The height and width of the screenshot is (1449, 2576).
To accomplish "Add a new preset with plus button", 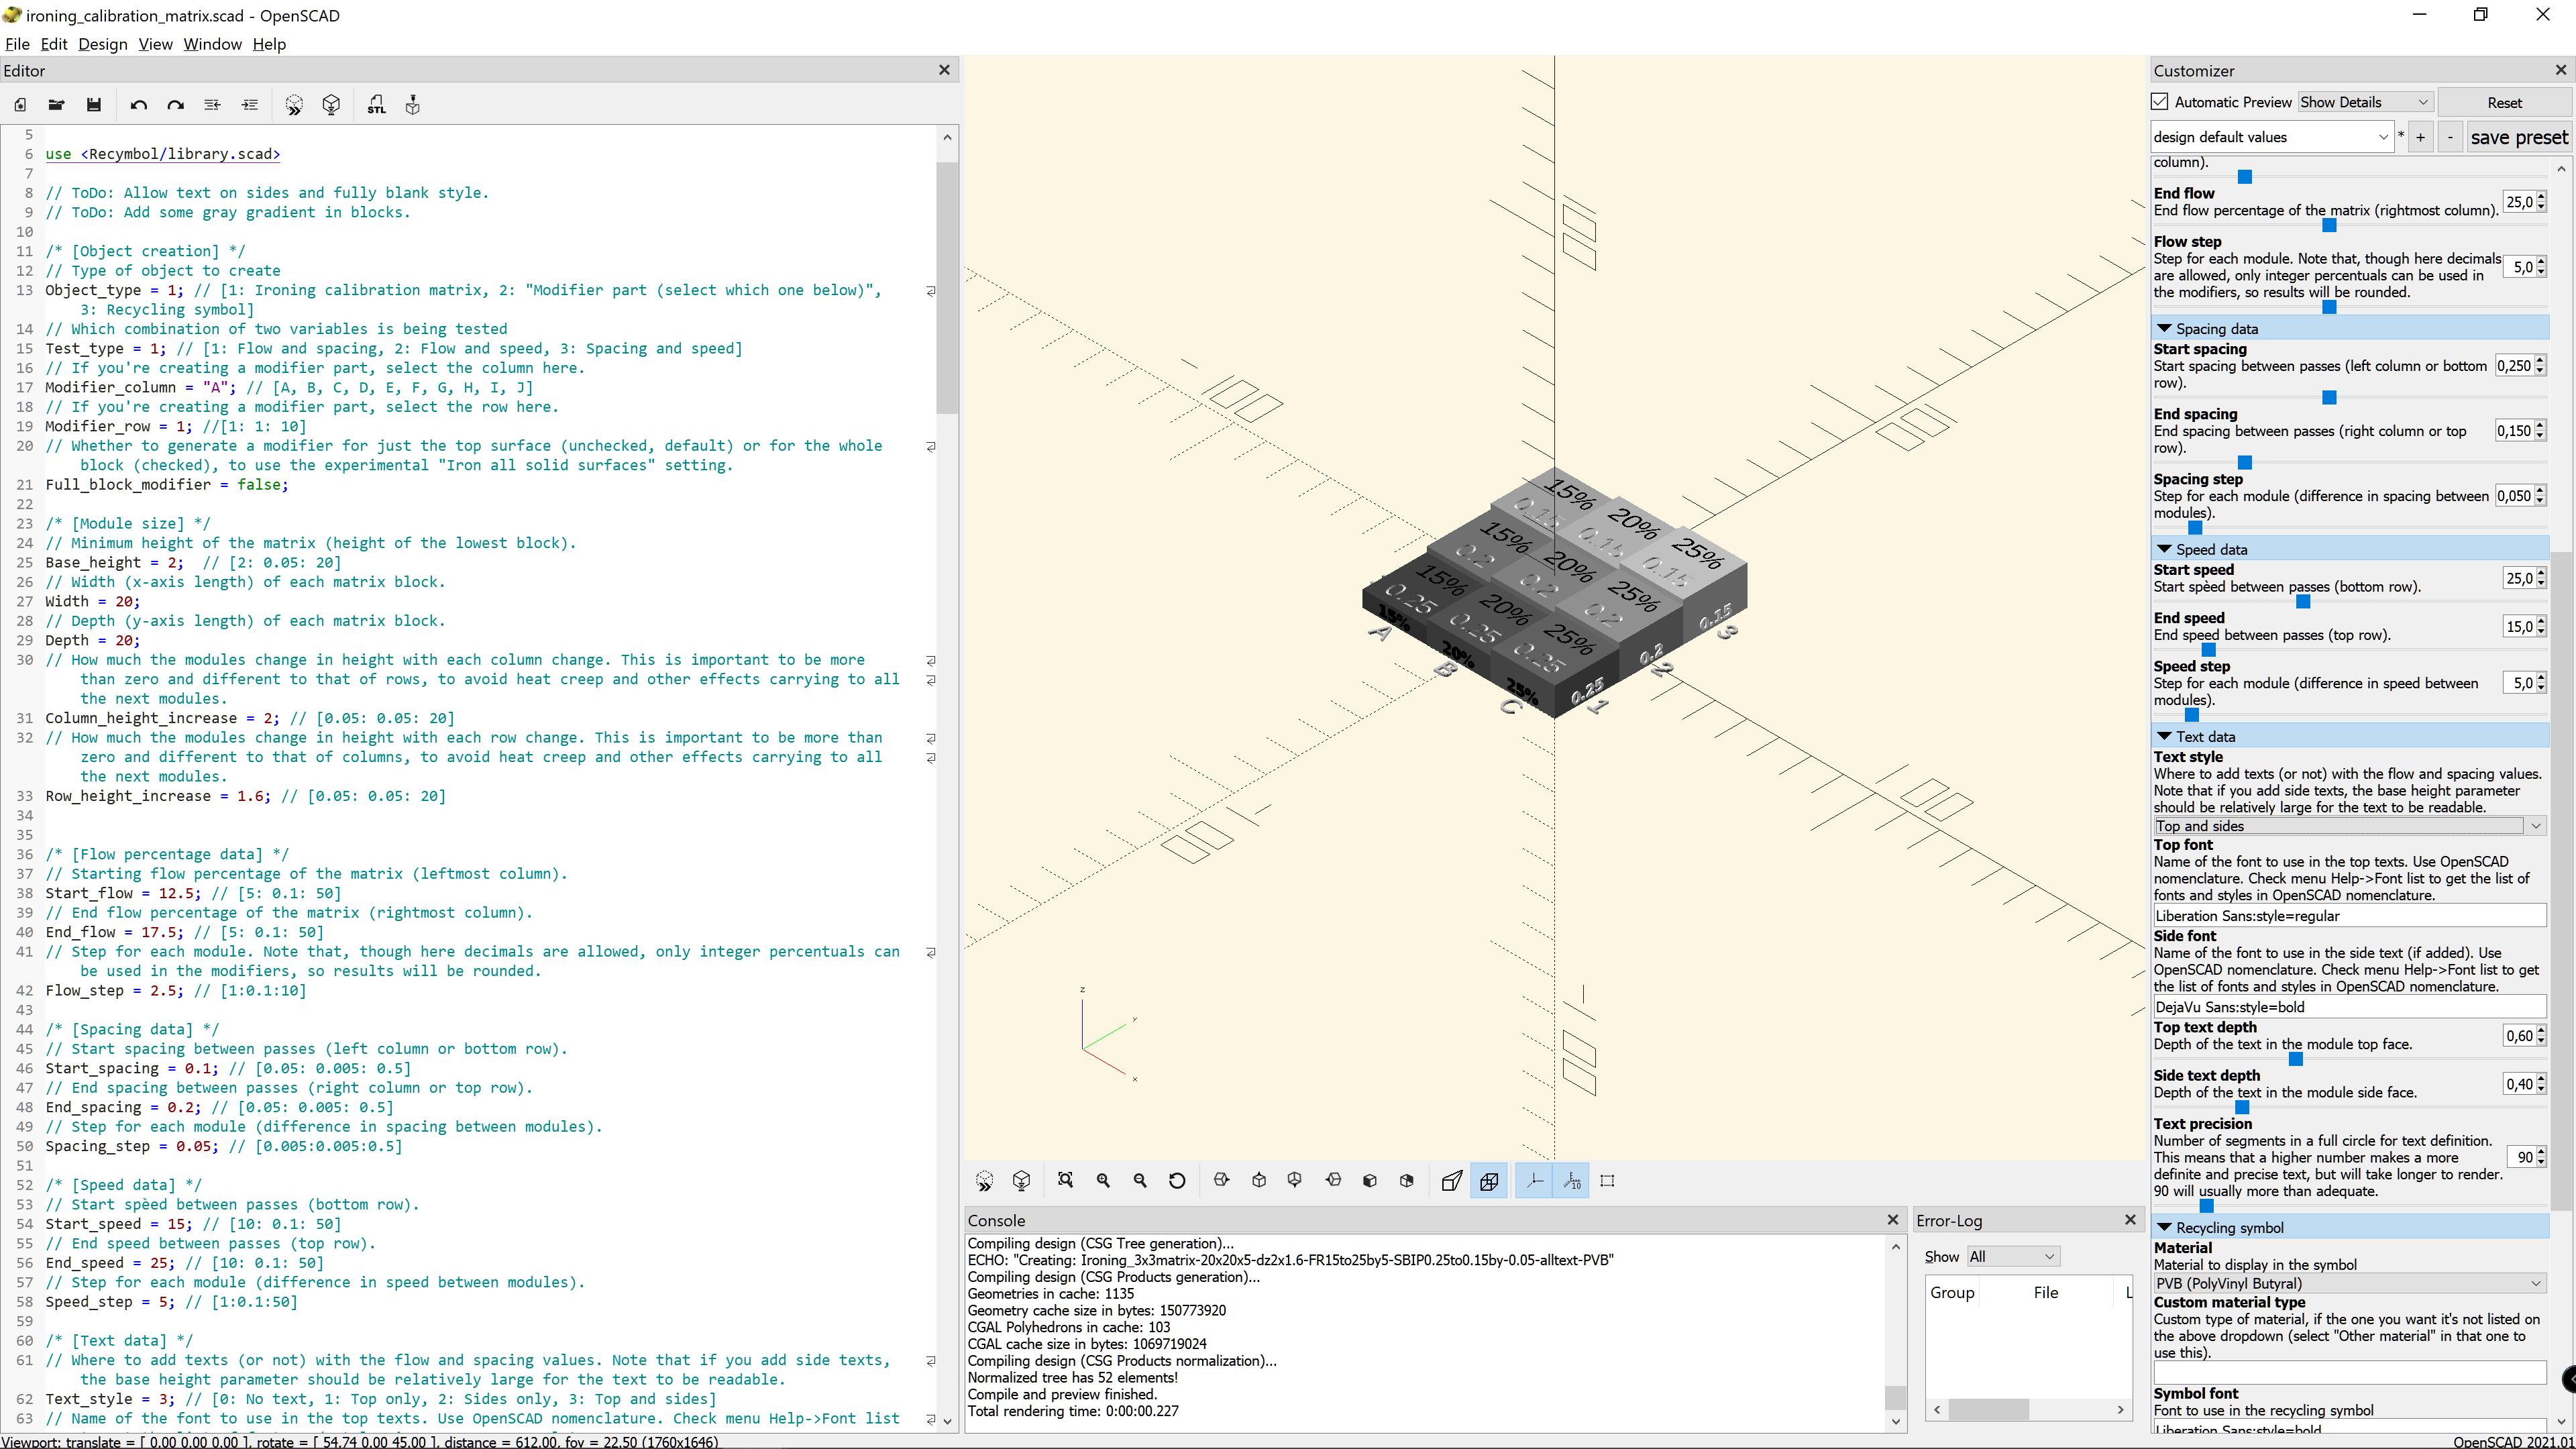I will [x=2420, y=137].
